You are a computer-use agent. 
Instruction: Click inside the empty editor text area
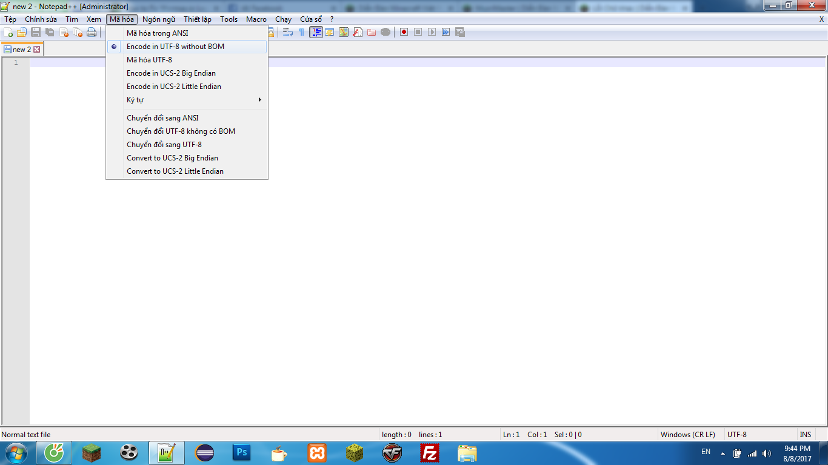point(427,242)
